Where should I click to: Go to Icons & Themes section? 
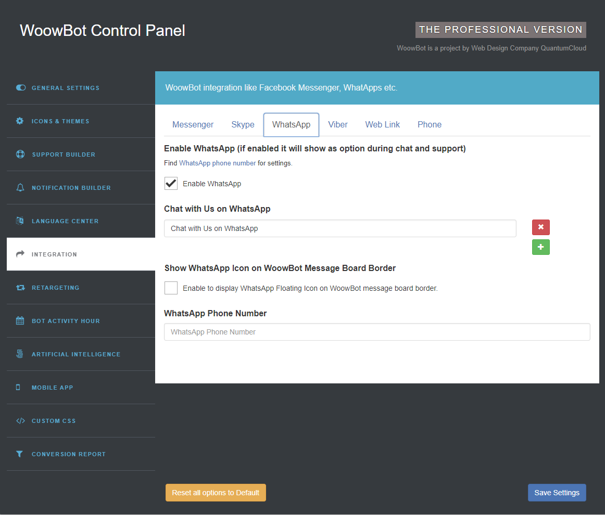click(81, 121)
